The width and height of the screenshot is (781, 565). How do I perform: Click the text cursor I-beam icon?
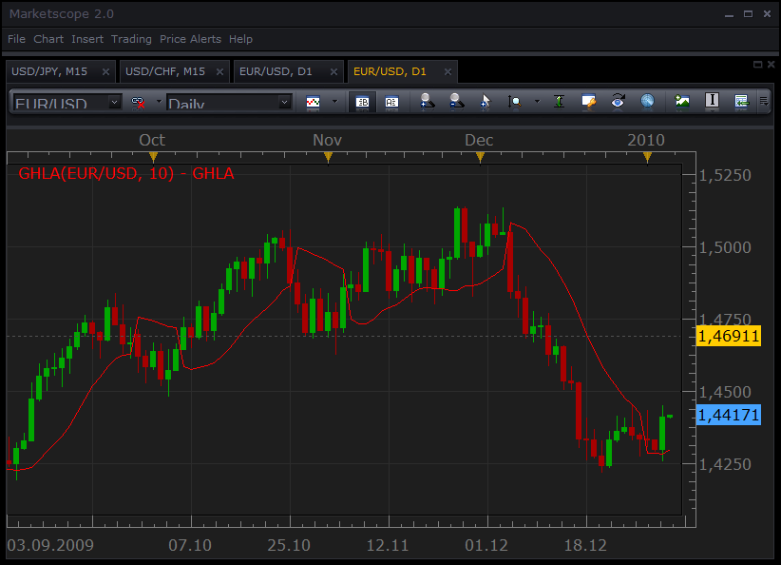[x=712, y=101]
